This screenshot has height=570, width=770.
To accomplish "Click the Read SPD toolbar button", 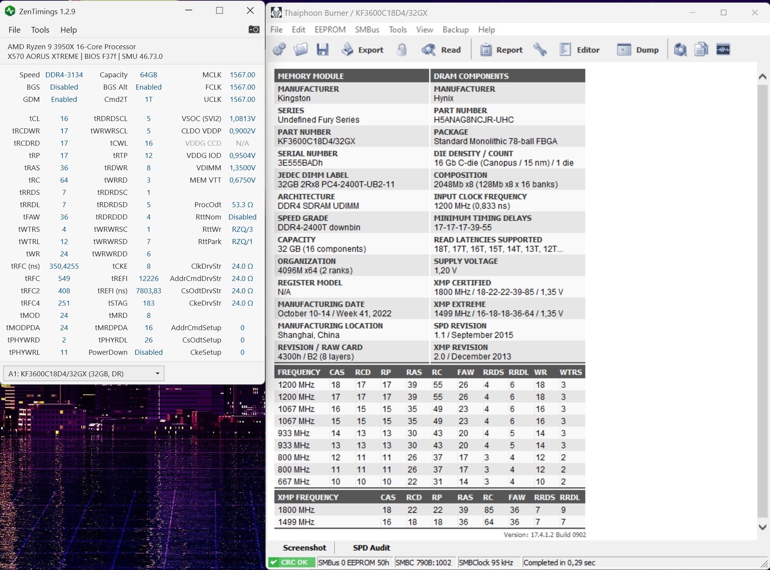I will click(x=441, y=50).
